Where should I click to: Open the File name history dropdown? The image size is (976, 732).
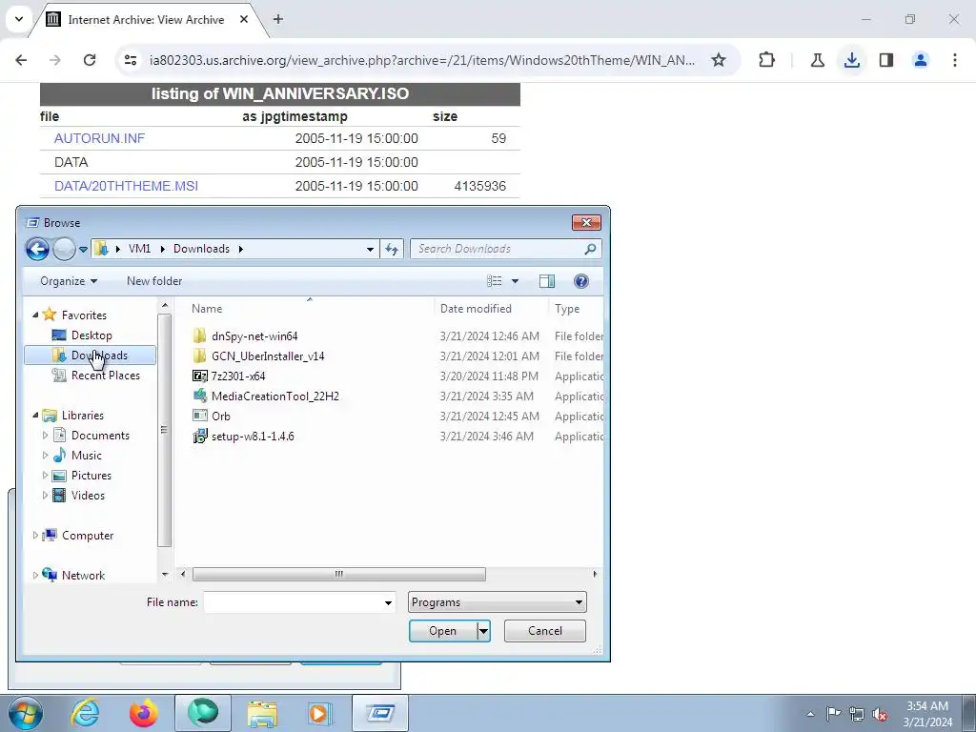[x=389, y=602]
